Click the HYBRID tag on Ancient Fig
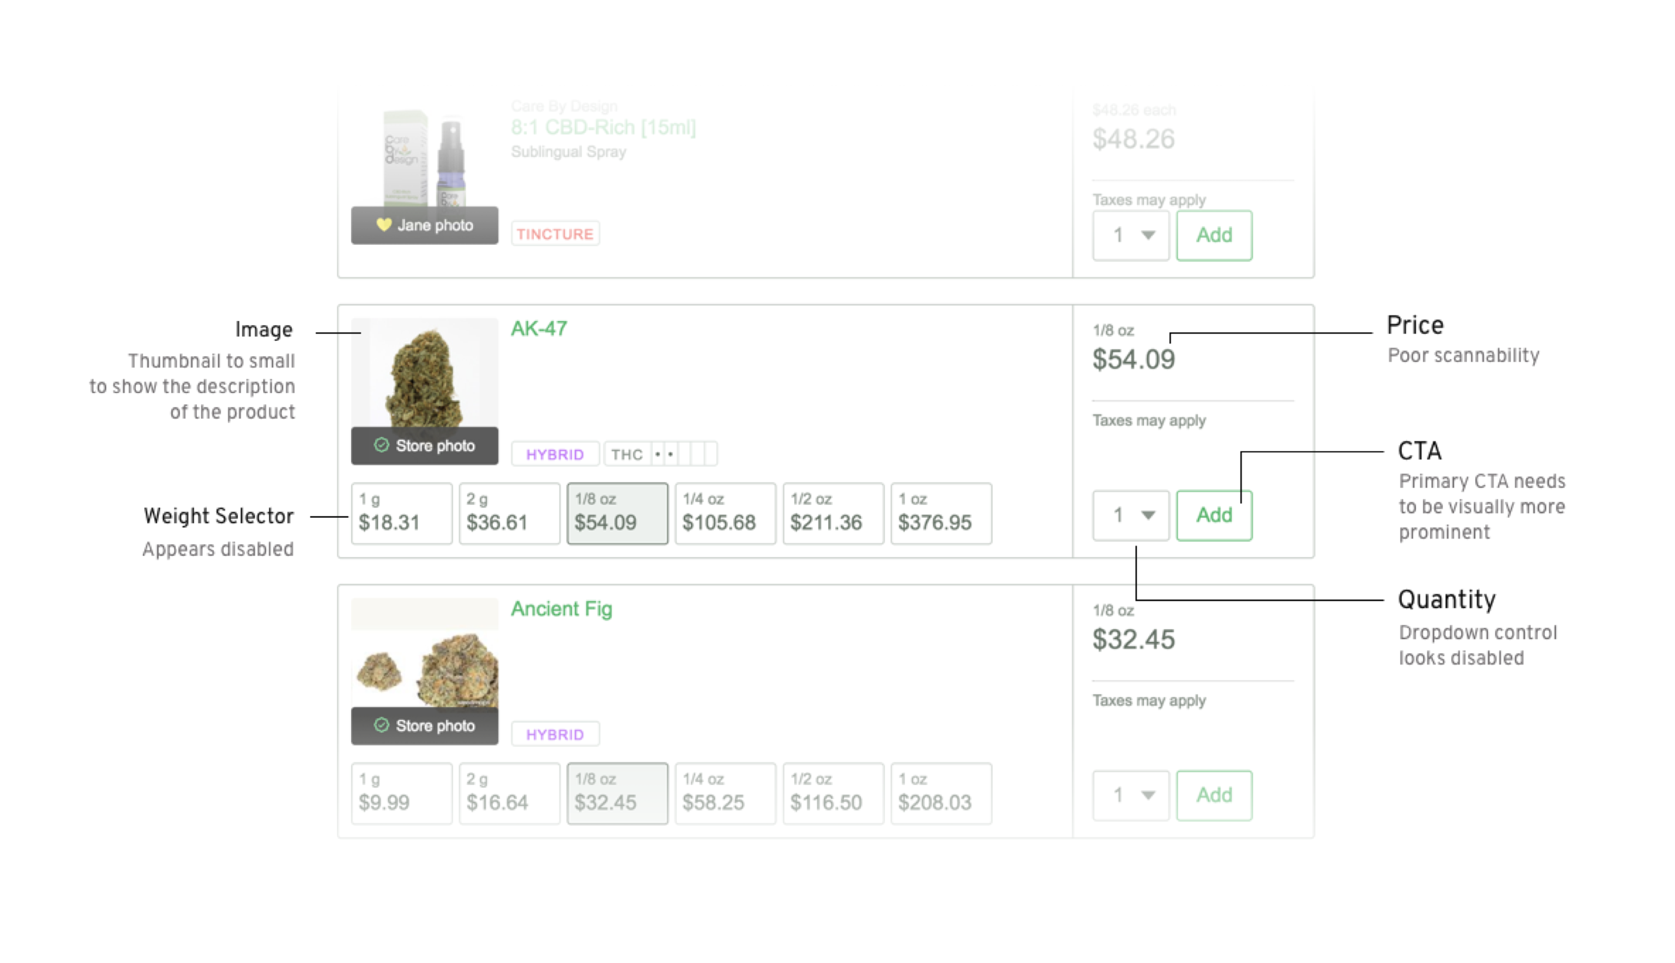1675x963 pixels. click(555, 734)
